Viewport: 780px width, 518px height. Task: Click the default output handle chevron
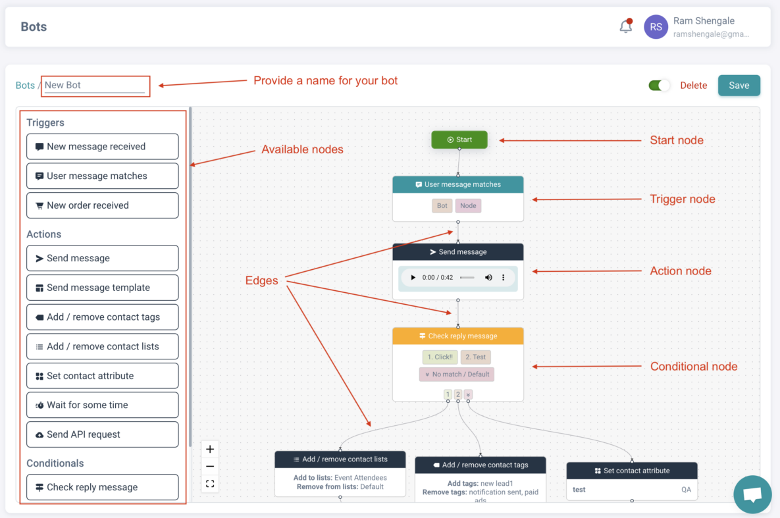tap(468, 395)
